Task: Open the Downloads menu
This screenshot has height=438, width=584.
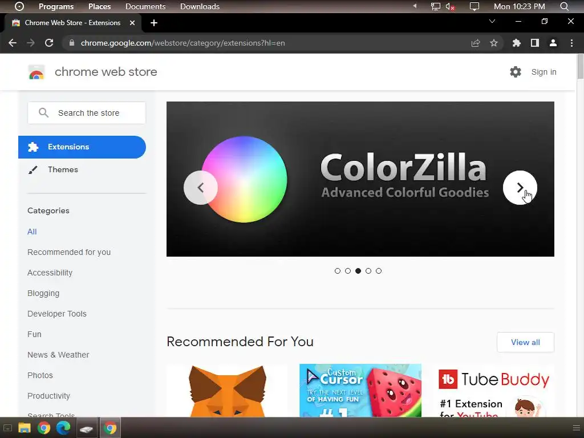Action: coord(200,6)
